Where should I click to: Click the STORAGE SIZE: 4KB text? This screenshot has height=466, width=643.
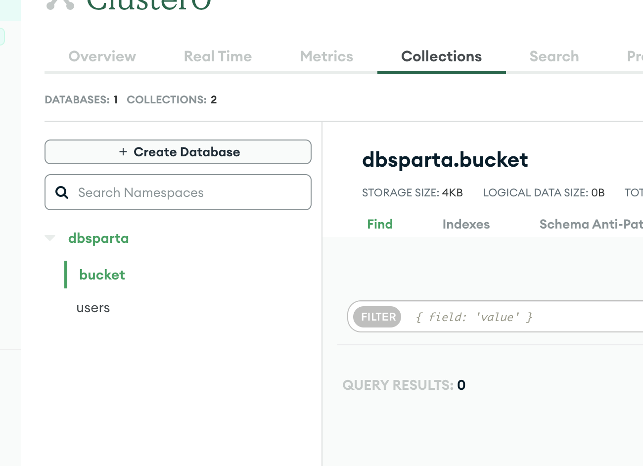tap(413, 192)
